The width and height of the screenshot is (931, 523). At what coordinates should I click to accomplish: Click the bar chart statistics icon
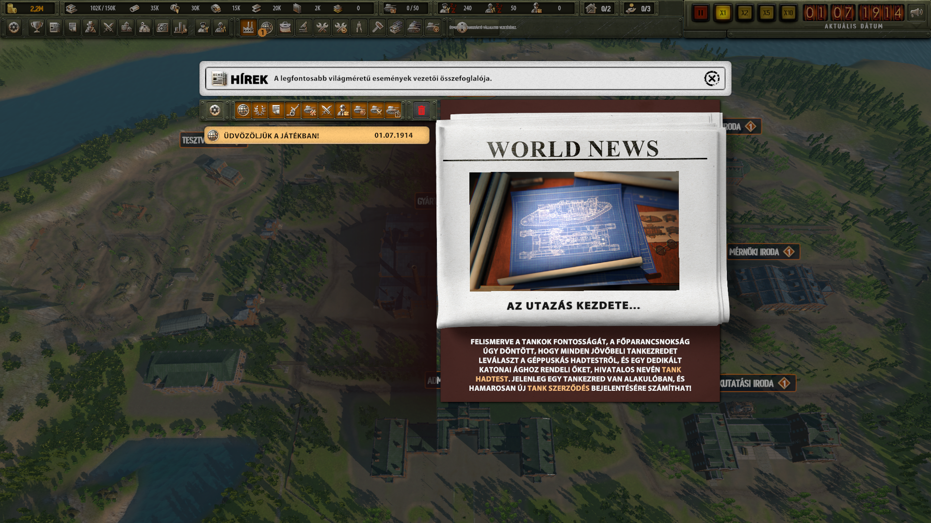[180, 28]
